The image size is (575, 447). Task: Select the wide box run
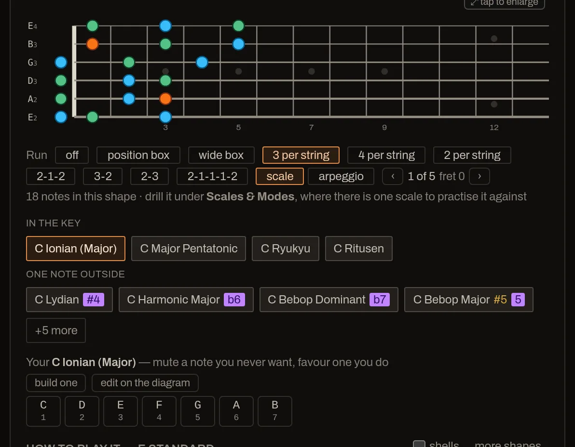click(x=221, y=155)
